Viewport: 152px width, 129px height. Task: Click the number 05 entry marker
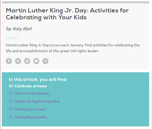tap(11, 117)
